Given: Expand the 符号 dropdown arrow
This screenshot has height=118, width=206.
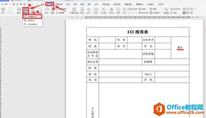Looking at the screenshot, I should pyautogui.click(x=120, y=13).
